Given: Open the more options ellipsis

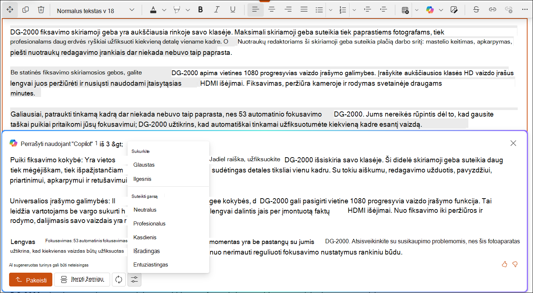Looking at the screenshot, I should (x=525, y=10).
